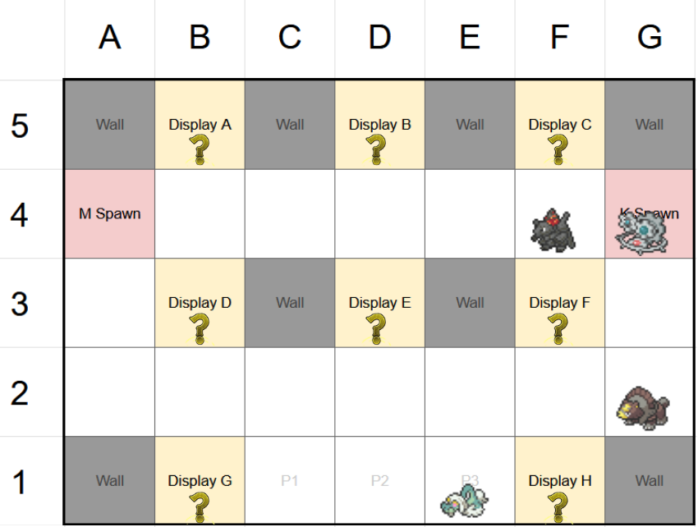Click the question mark in Display G
698x527 pixels.
coord(200,506)
